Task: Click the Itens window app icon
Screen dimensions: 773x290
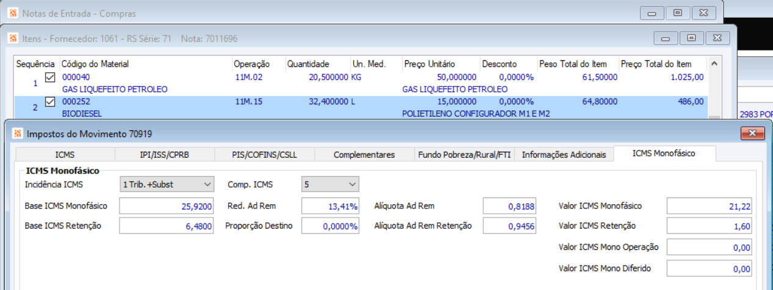Action: coord(13,38)
